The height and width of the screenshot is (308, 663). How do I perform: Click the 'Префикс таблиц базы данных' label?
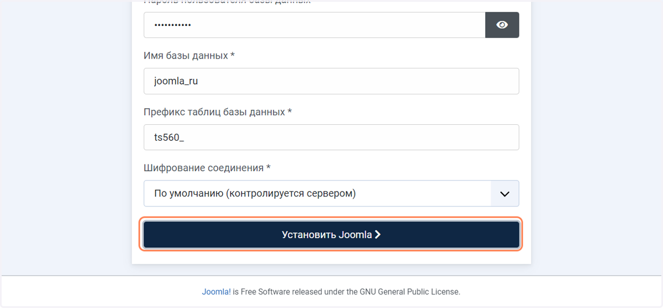click(218, 112)
